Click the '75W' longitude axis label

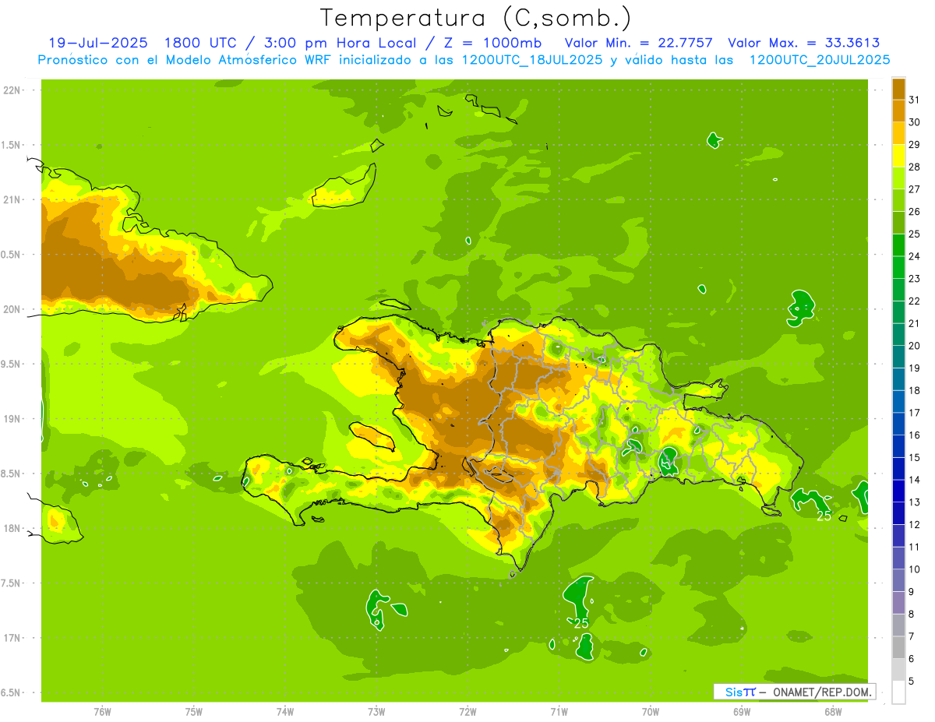pos(194,712)
